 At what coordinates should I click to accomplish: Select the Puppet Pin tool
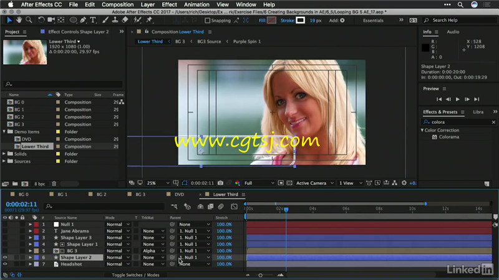tap(149, 20)
